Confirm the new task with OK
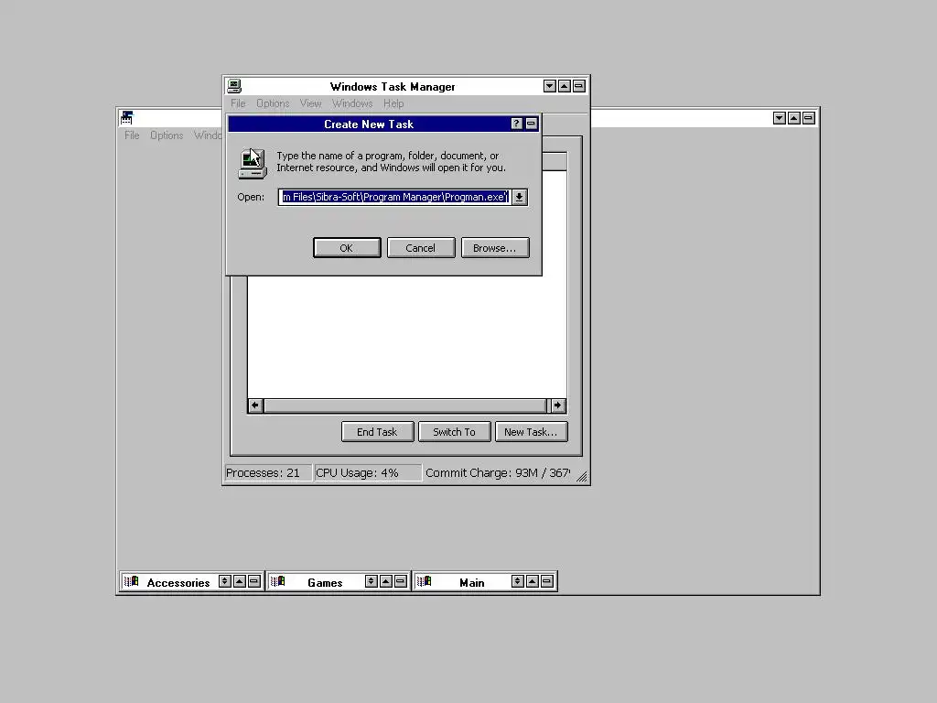 pos(347,247)
